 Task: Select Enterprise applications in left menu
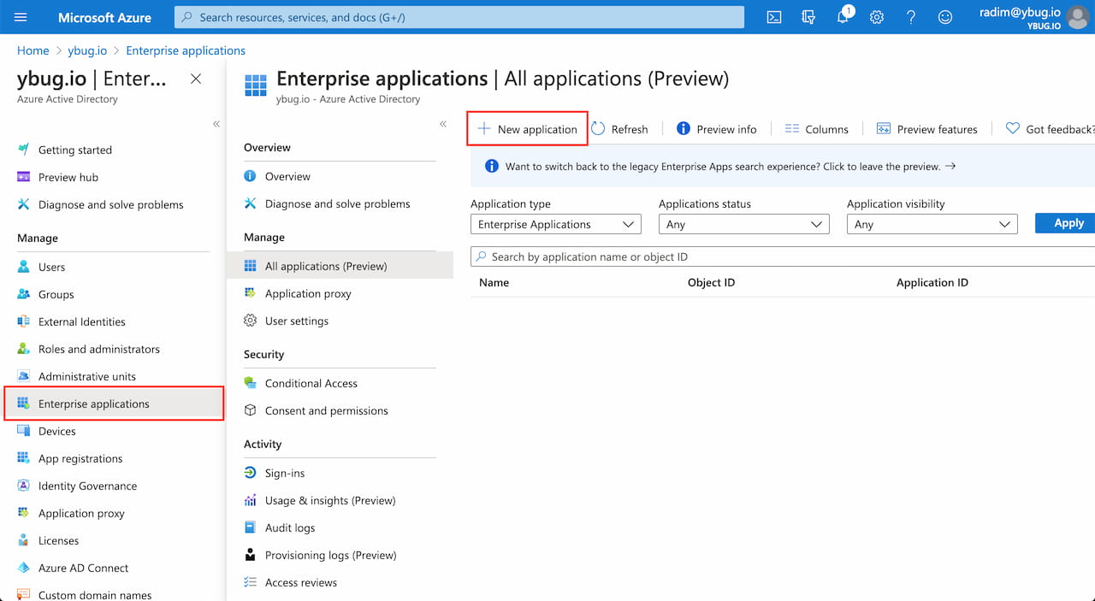[x=114, y=404]
